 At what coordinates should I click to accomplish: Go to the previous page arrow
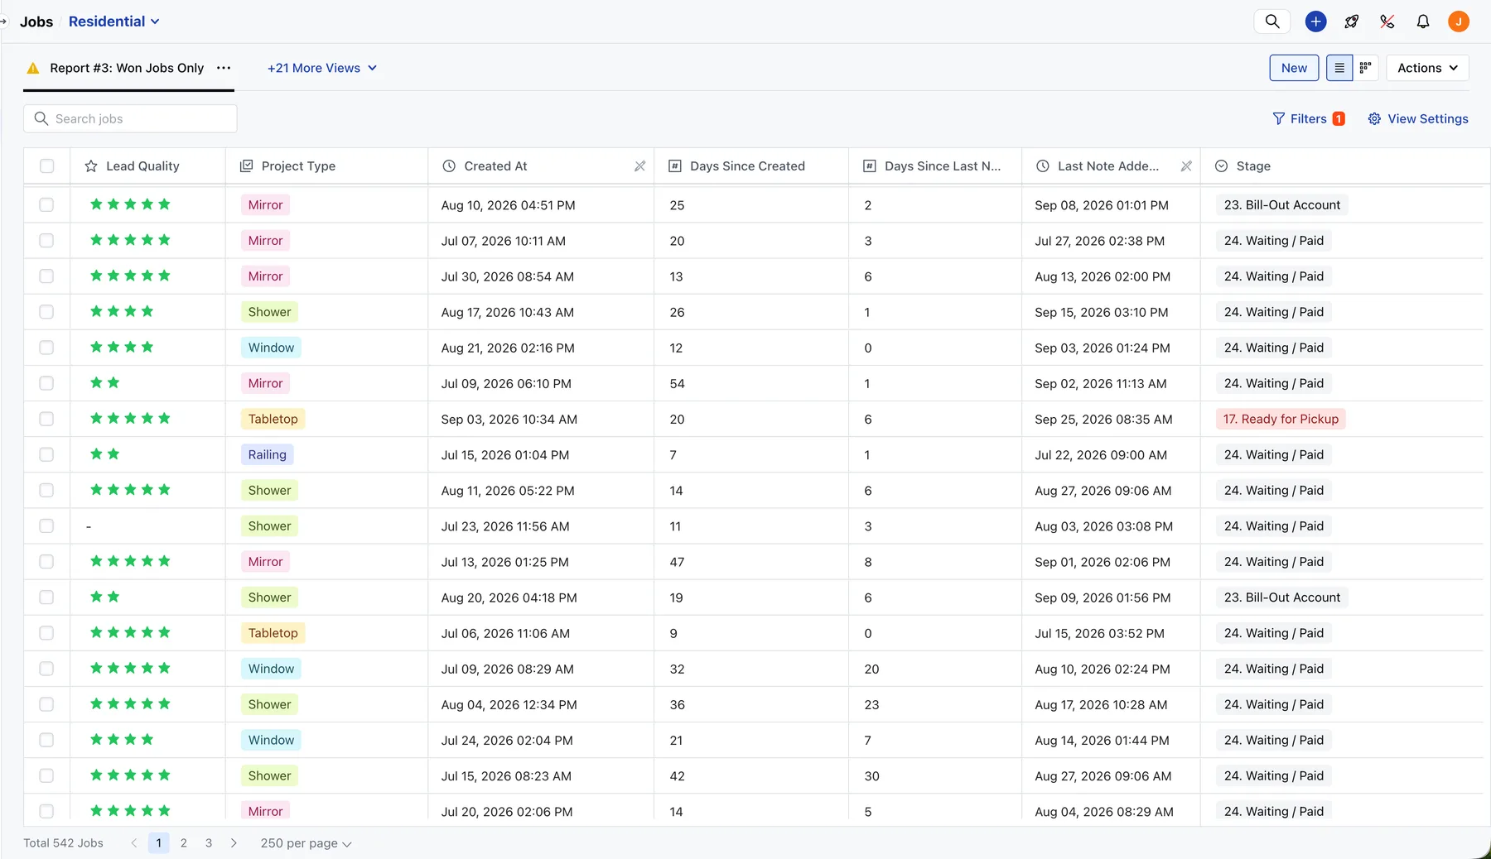[134, 843]
